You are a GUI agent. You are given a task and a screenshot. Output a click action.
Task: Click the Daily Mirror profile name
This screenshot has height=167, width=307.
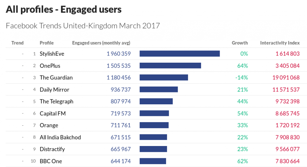click(54, 89)
